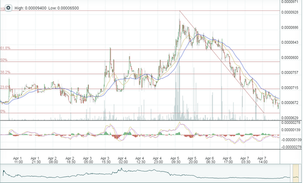Click price axis value 0.0000800
The width and height of the screenshot is (303, 183).
click(290, 58)
